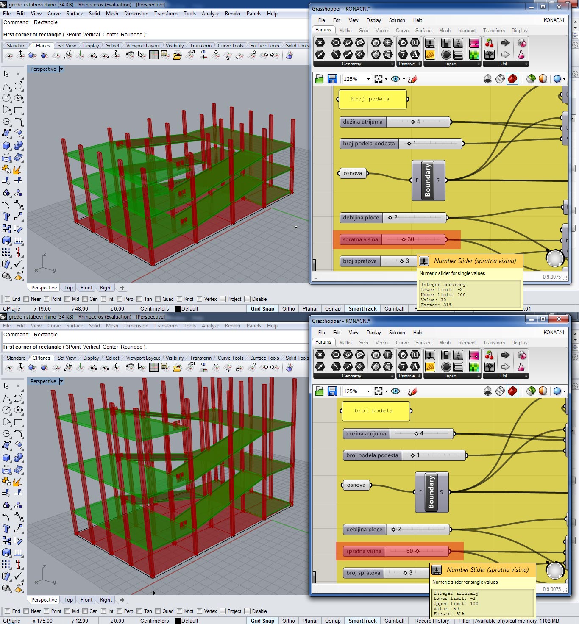The width and height of the screenshot is (579, 624).
Task: Click the red selected-only preview icon in upper Grasshopper
Action: (x=512, y=79)
